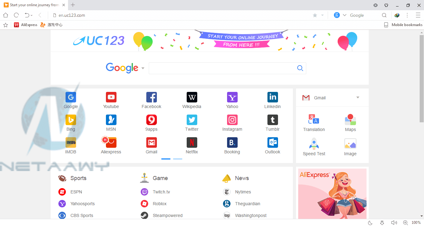Viewport: 424px width, 226px height.
Task: Open the Youtube shortcut icon
Action: (111, 97)
